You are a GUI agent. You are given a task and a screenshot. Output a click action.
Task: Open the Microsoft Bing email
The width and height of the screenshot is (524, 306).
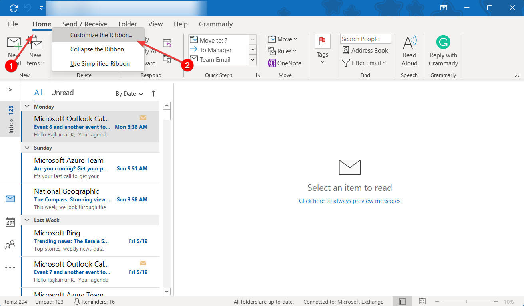(90, 241)
